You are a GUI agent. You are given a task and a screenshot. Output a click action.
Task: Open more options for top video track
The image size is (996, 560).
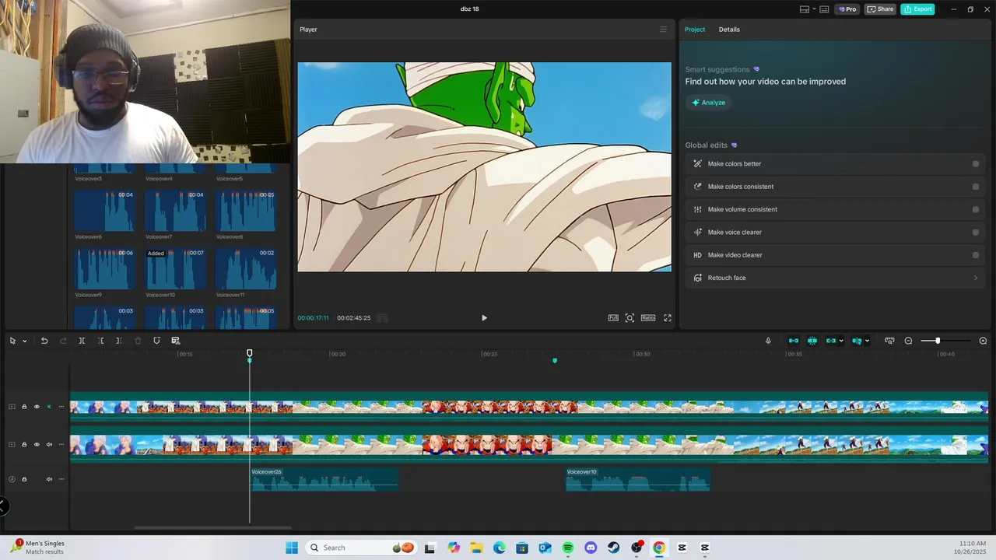tap(61, 407)
